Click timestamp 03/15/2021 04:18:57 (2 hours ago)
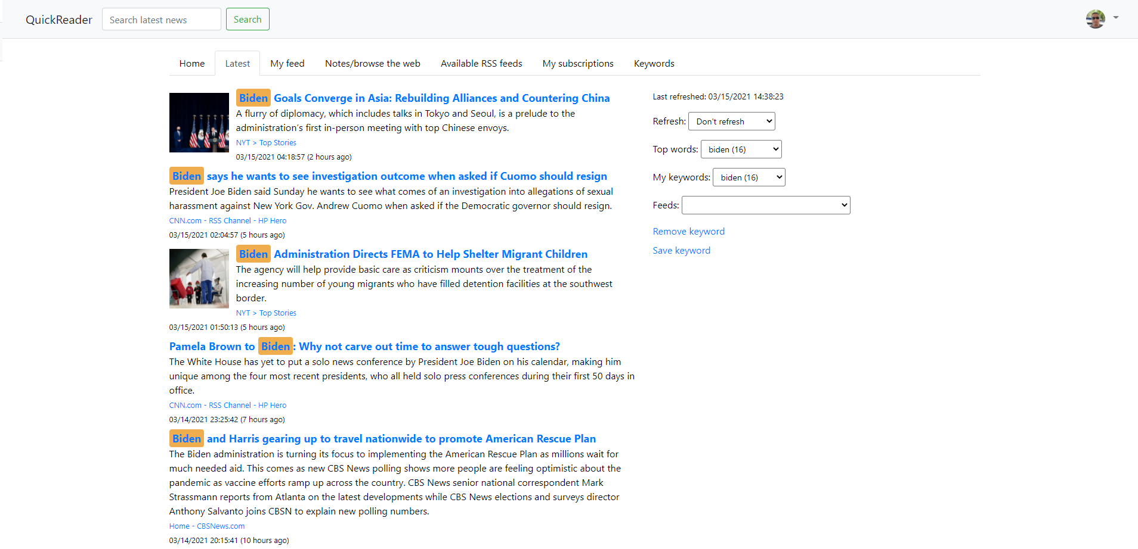This screenshot has height=549, width=1138. (x=293, y=157)
